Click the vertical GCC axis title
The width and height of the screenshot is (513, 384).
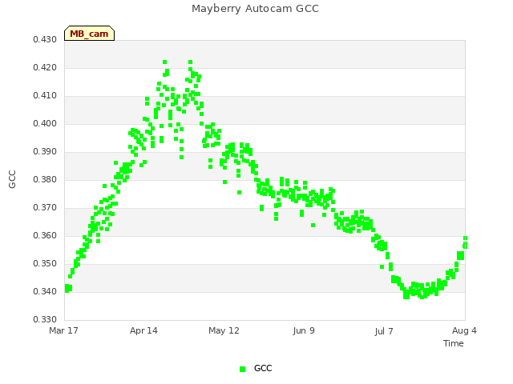(x=12, y=179)
